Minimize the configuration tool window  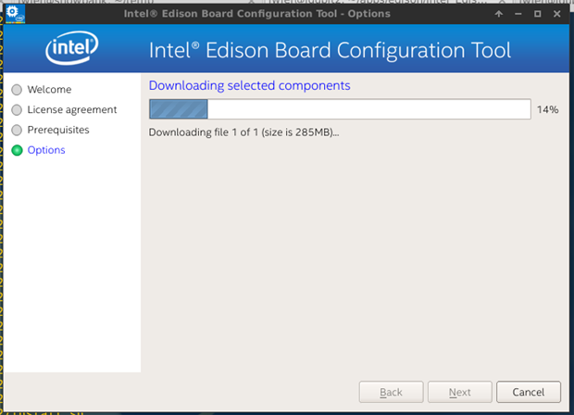(518, 14)
